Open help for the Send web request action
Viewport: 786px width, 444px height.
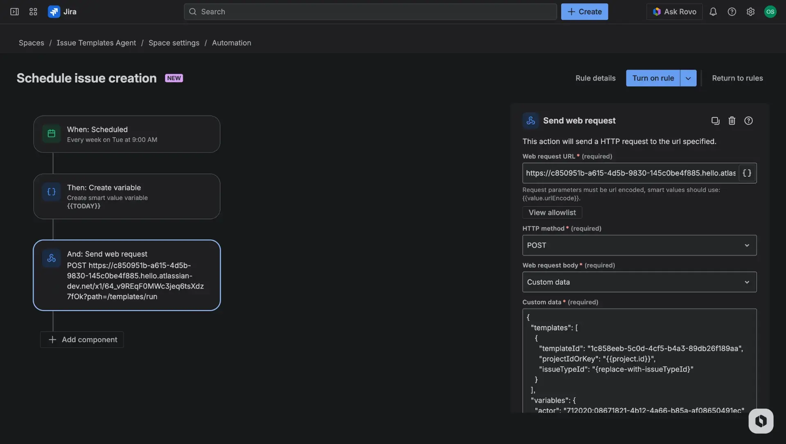click(x=749, y=121)
